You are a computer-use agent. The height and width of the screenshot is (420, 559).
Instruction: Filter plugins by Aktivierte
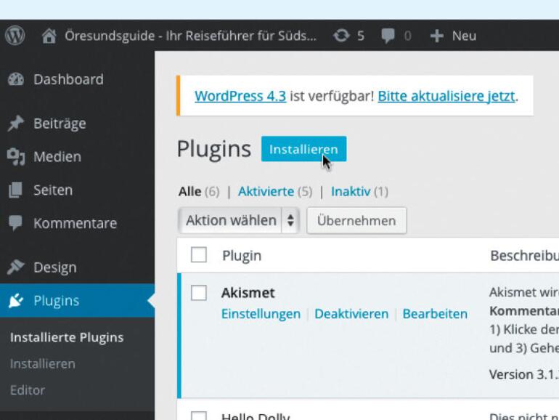pyautogui.click(x=266, y=192)
